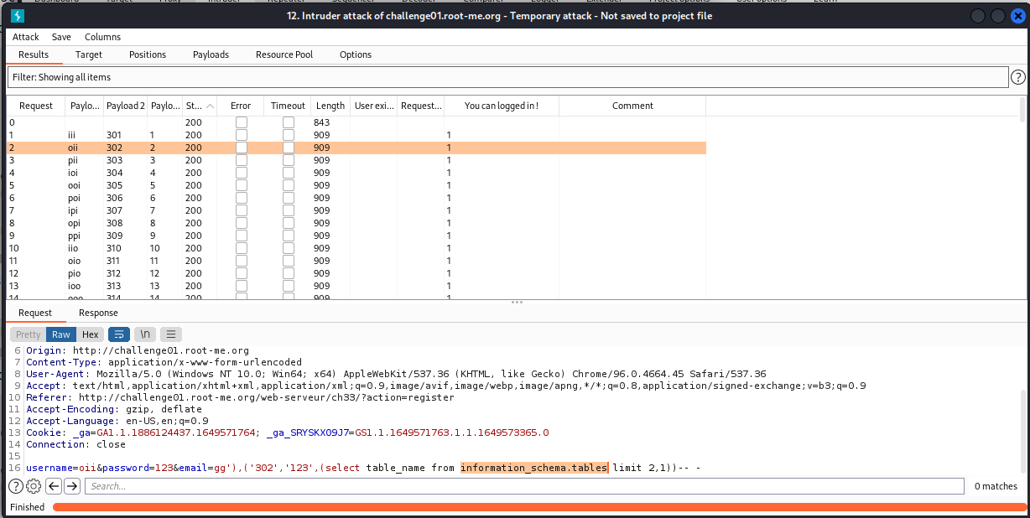This screenshot has width=1030, height=518.
Task: Toggle sort arrow on the Status column
Action: point(210,106)
